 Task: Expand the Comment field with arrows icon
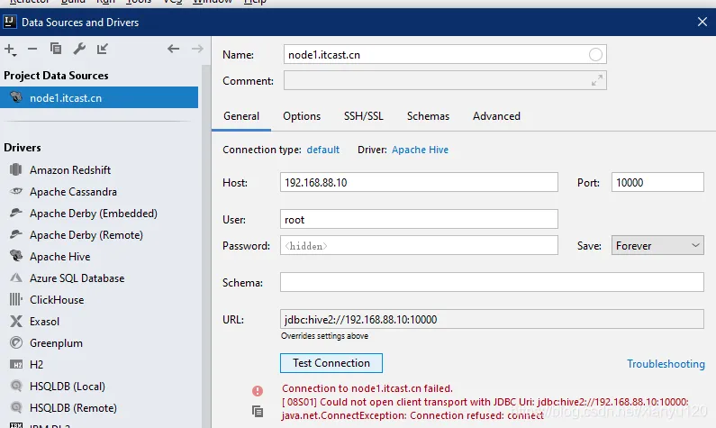(597, 80)
